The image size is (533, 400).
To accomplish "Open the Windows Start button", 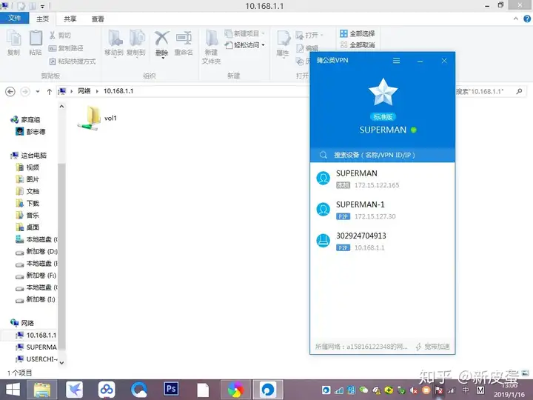I will coord(13,390).
